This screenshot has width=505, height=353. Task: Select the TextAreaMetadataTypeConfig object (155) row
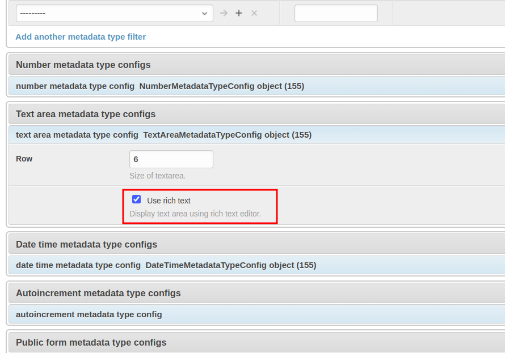click(227, 135)
